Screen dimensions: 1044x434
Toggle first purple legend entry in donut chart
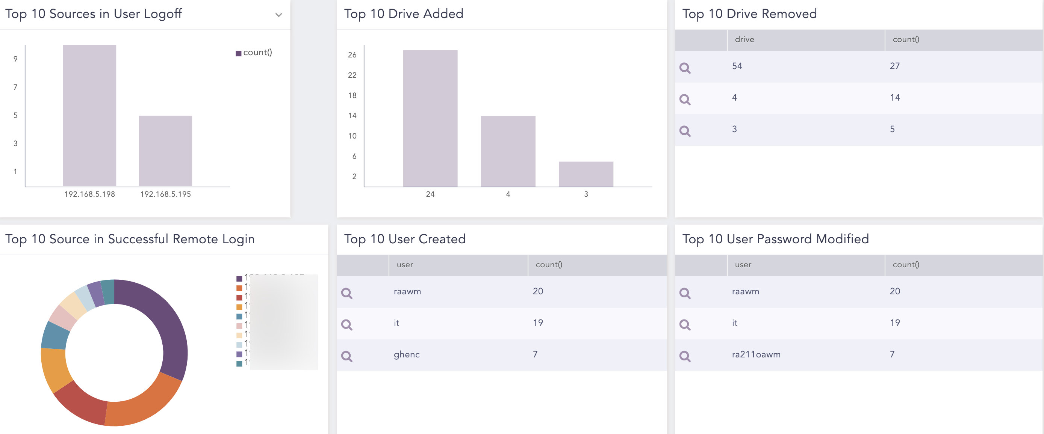239,278
